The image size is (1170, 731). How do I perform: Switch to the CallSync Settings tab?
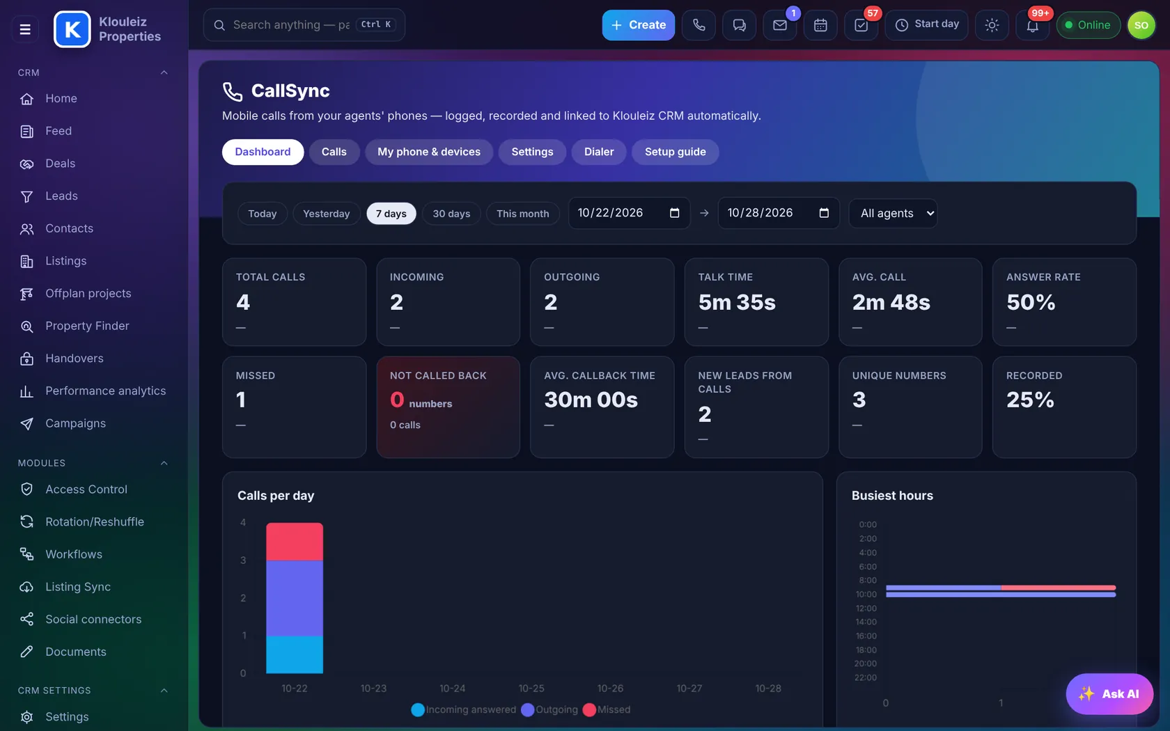(x=532, y=152)
